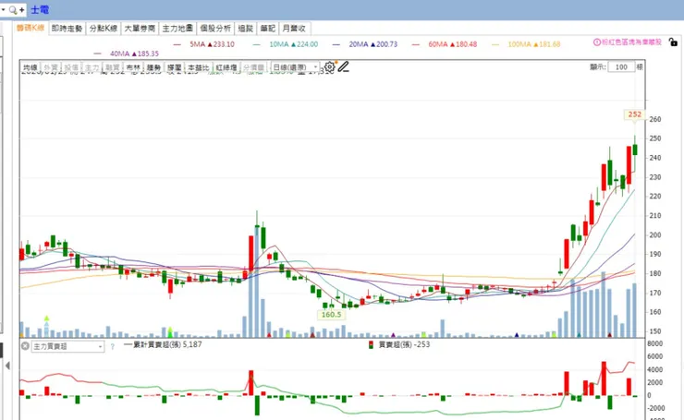Close the 主力買賣超 indicator panel
The image size is (684, 420).
point(25,346)
